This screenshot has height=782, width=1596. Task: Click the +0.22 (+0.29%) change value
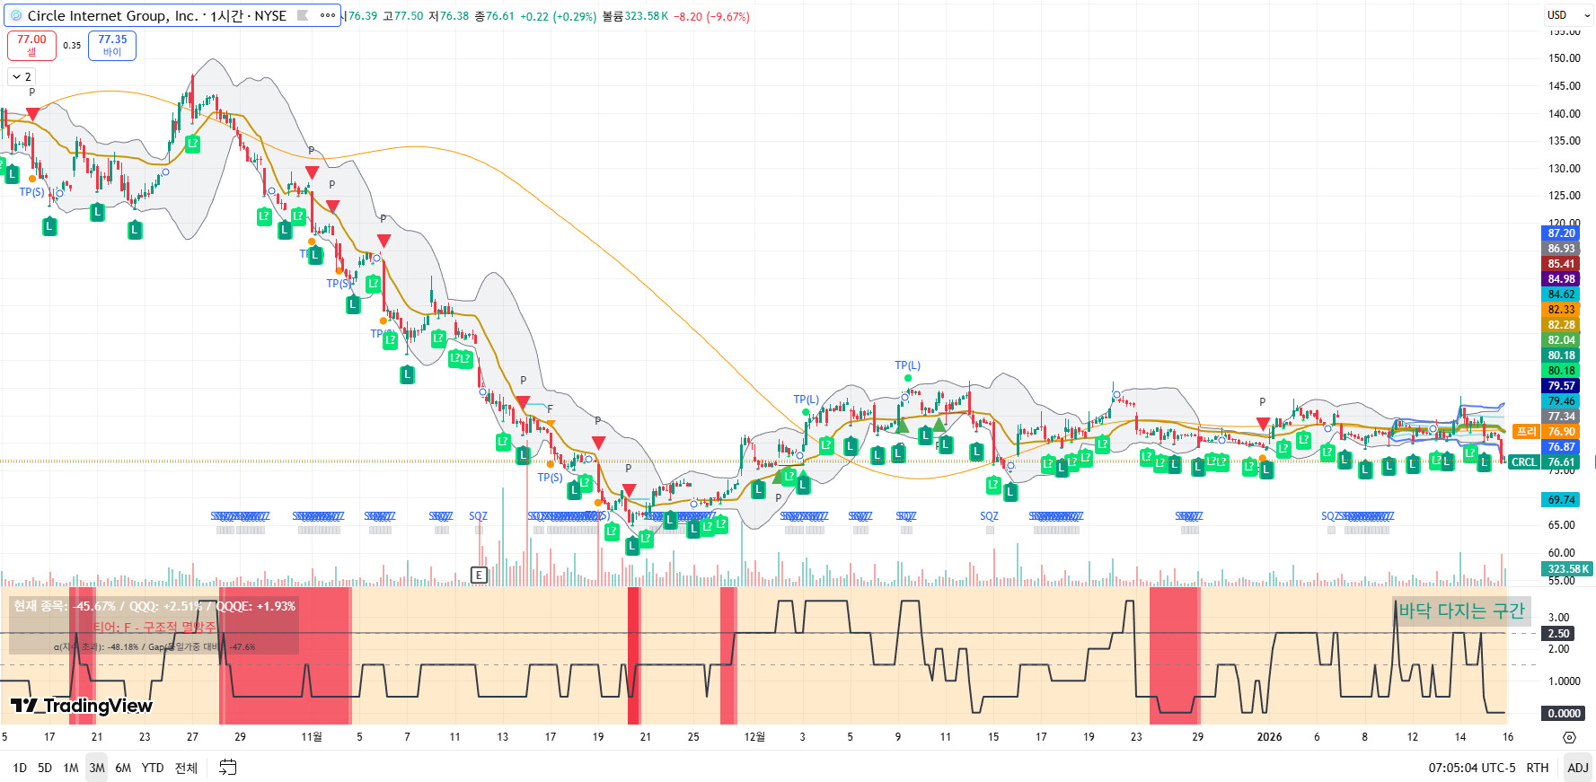coord(559,16)
